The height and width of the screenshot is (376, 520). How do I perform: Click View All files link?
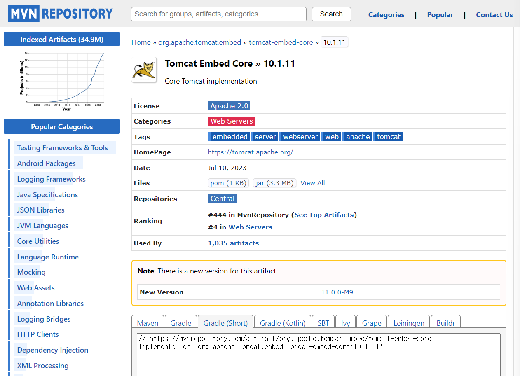[313, 183]
